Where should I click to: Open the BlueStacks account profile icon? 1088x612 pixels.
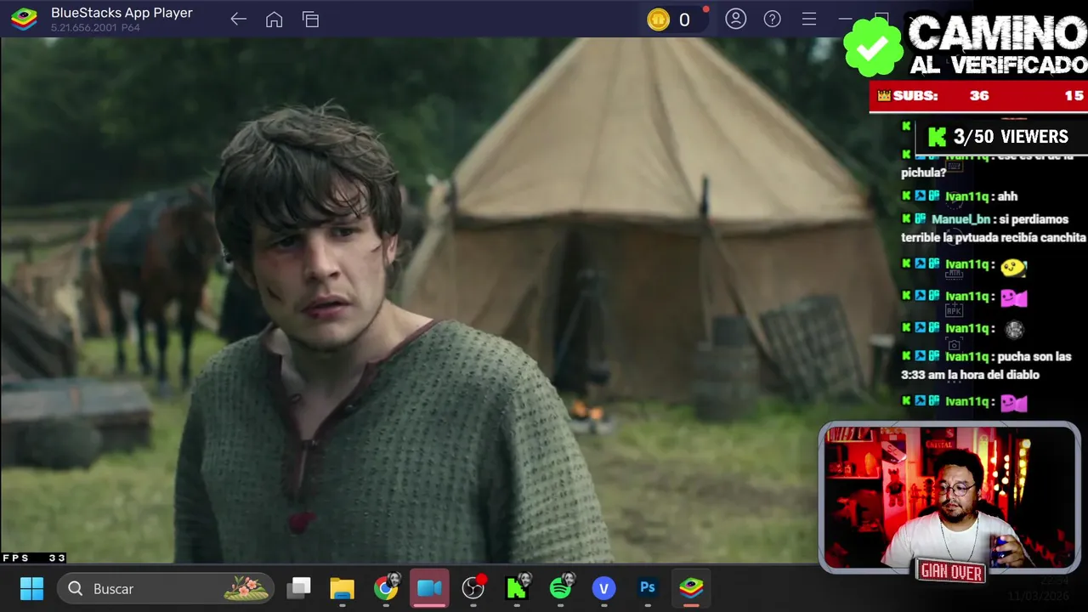pyautogui.click(x=736, y=19)
